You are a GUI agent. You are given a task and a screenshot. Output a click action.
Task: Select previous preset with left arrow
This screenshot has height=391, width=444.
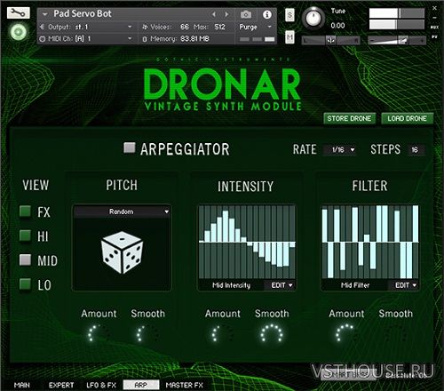[214, 14]
